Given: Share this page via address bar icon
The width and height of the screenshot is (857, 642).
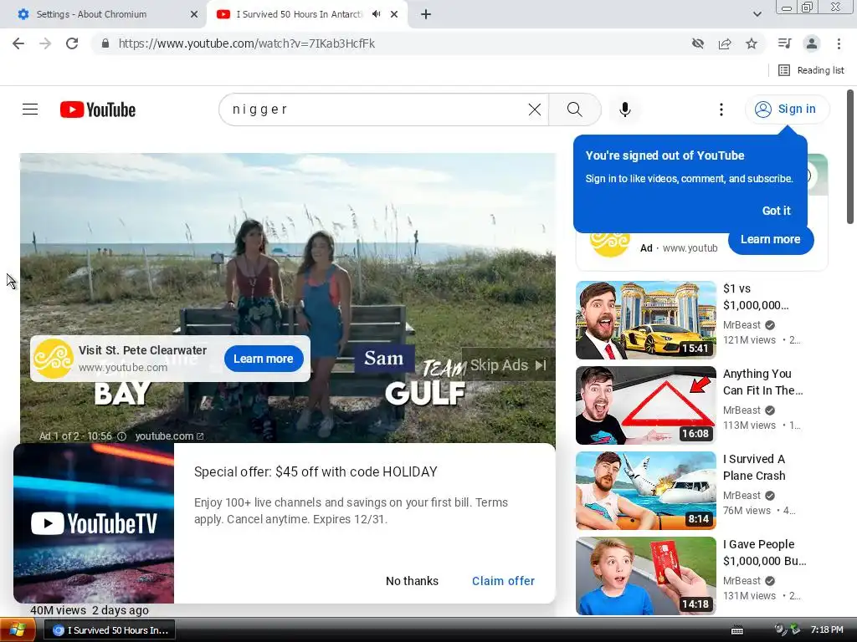Looking at the screenshot, I should click(725, 43).
